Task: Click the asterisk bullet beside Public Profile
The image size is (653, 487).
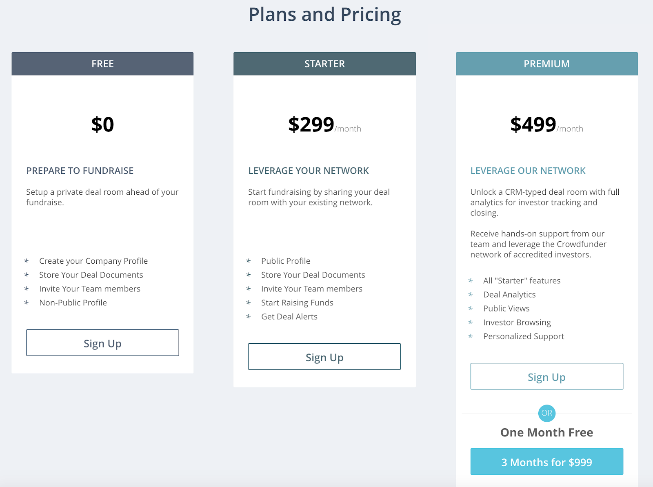Action: point(249,261)
